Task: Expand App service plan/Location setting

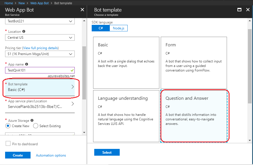Action: [x=40, y=104]
